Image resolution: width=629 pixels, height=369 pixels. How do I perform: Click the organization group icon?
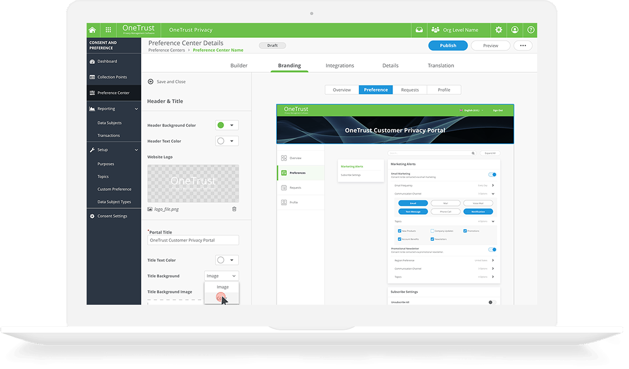(x=435, y=30)
